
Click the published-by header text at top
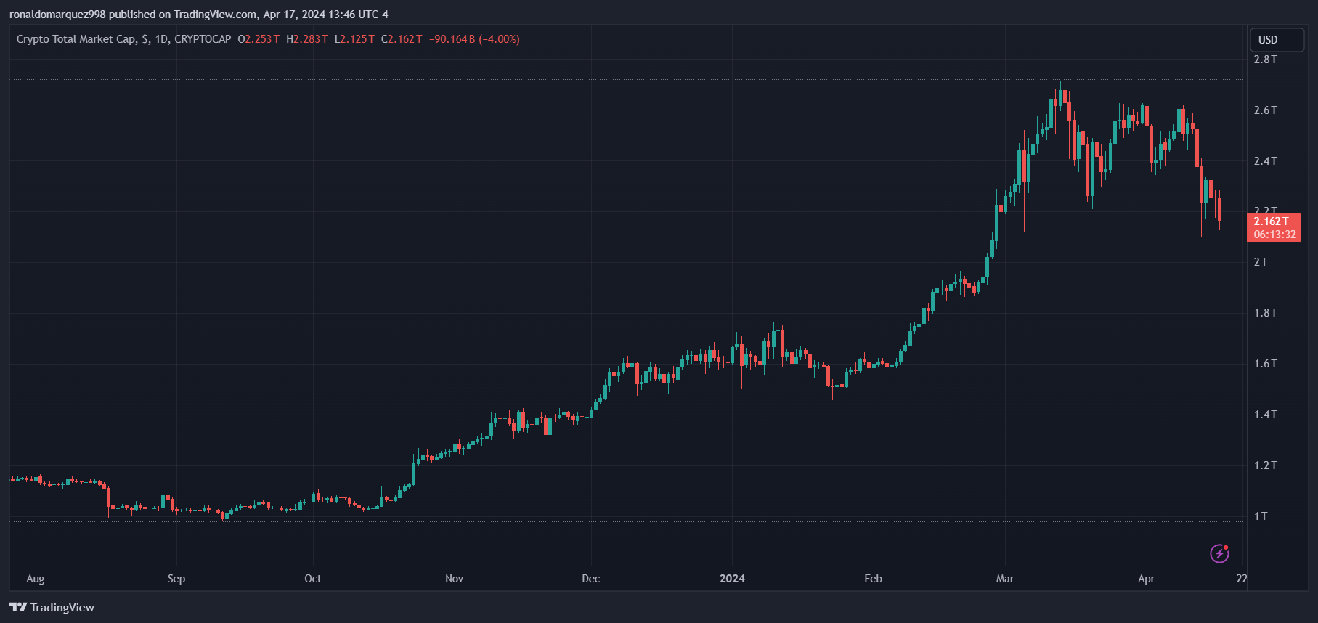199,15
